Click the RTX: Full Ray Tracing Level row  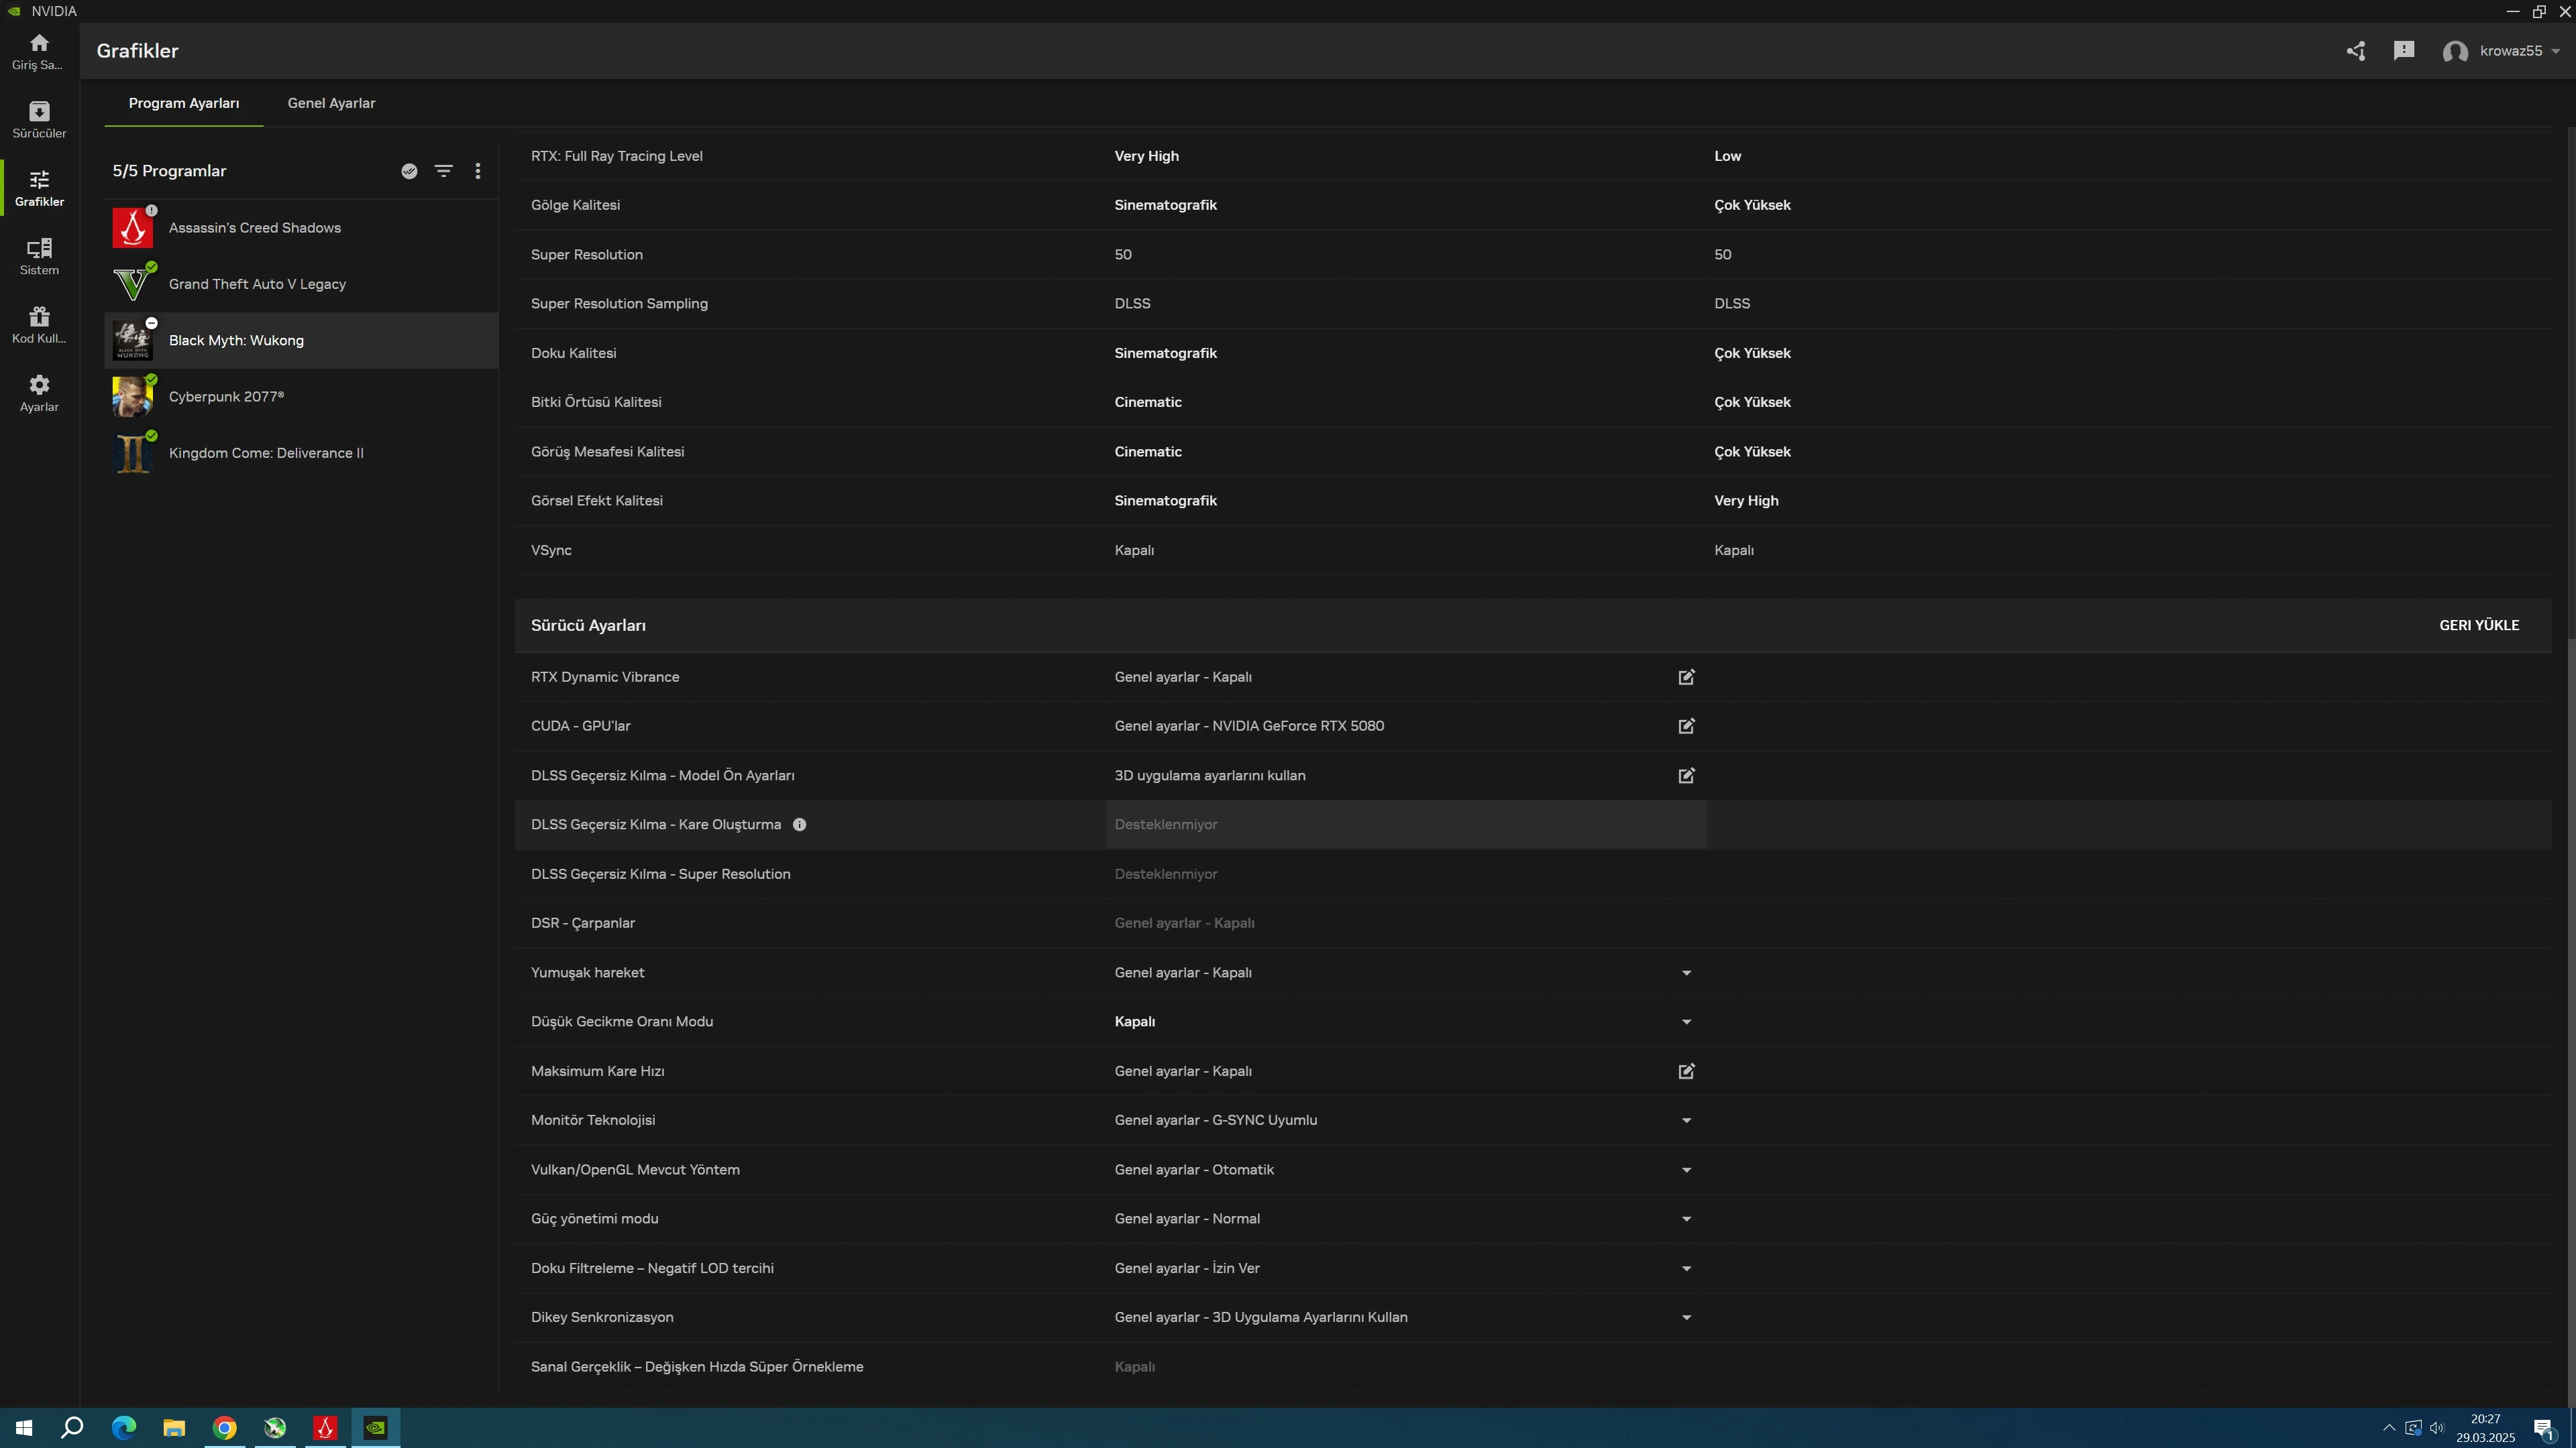(1533, 156)
